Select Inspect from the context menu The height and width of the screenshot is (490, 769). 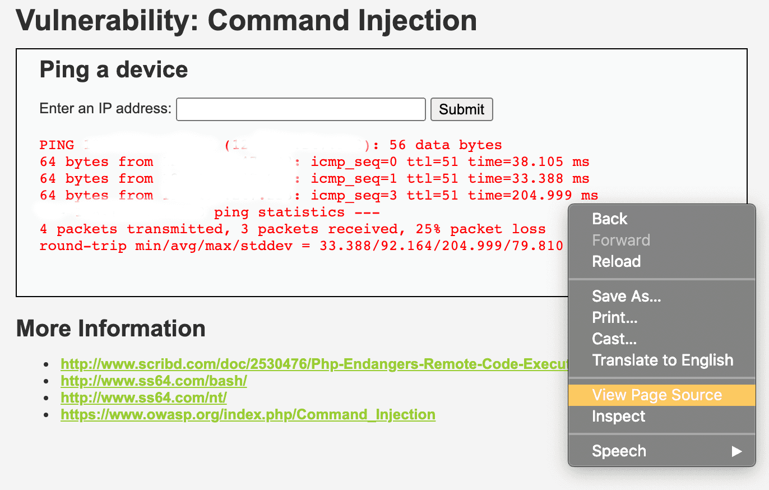point(618,416)
